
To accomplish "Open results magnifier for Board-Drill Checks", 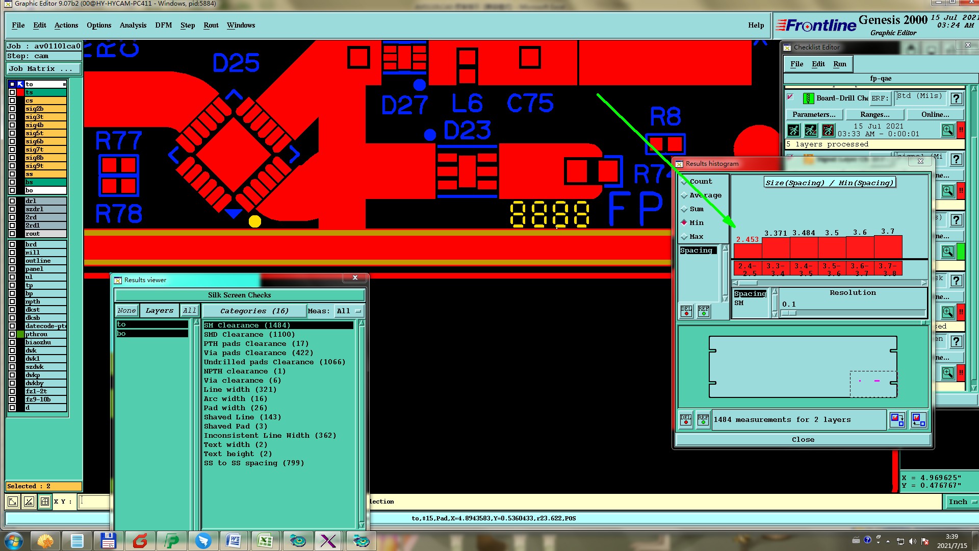I will tap(947, 130).
